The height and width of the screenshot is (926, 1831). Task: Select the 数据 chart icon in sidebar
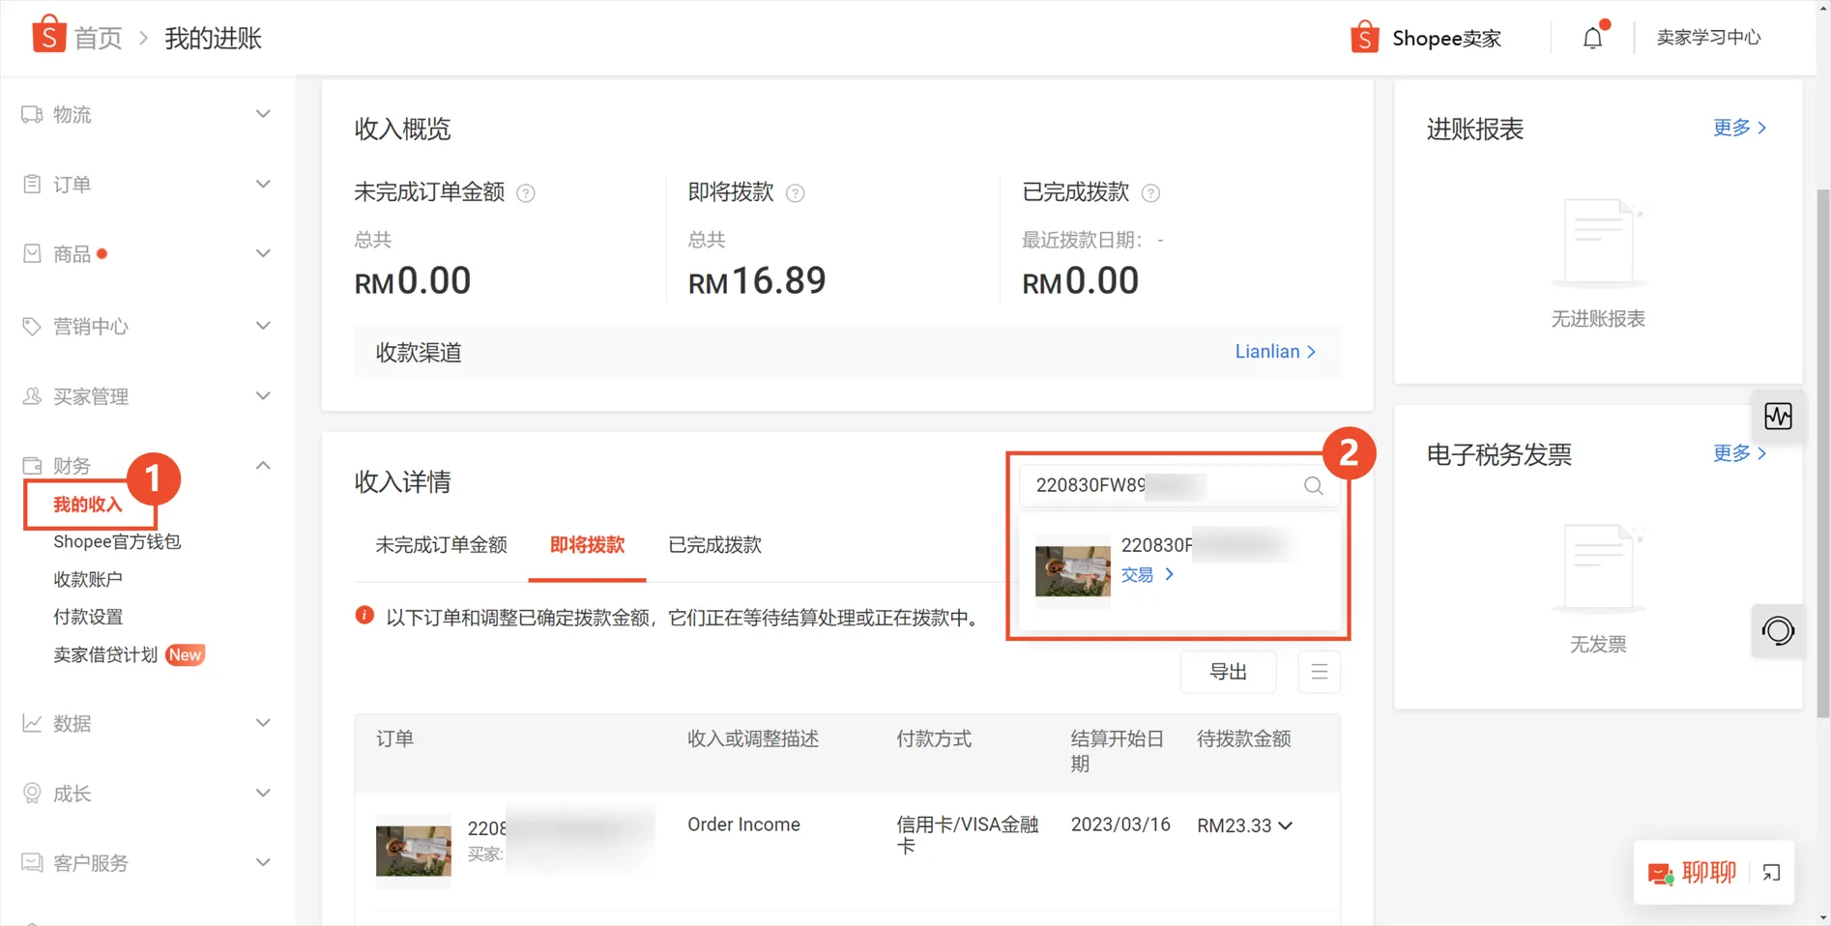click(x=34, y=722)
